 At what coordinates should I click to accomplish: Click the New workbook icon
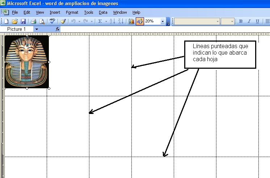click(7, 21)
